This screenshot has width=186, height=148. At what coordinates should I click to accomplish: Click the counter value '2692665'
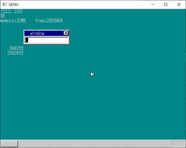pyautogui.click(x=15, y=53)
